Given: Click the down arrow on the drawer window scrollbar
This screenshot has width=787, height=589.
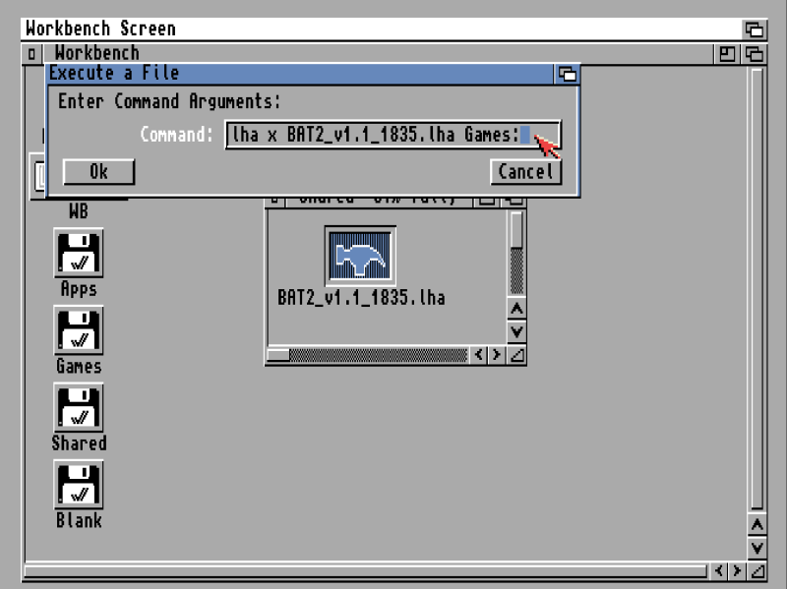Looking at the screenshot, I should (518, 332).
